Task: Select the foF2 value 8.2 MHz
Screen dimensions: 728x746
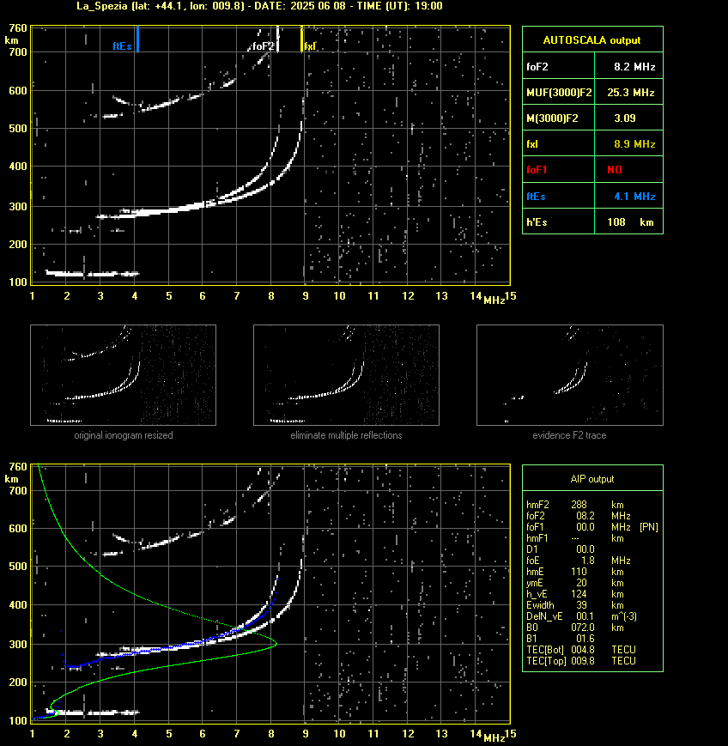Action: click(634, 67)
